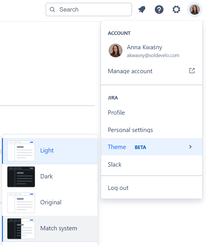
Task: Click the external link icon beside Manage account
Action: click(192, 71)
